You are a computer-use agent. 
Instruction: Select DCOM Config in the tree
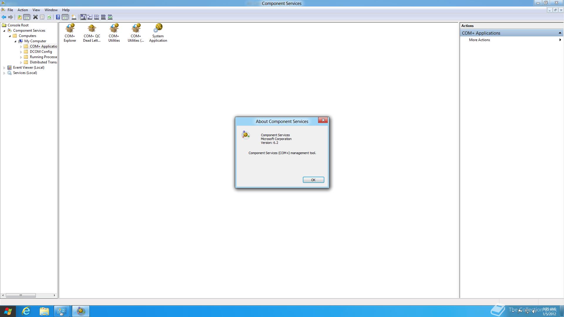[41, 52]
